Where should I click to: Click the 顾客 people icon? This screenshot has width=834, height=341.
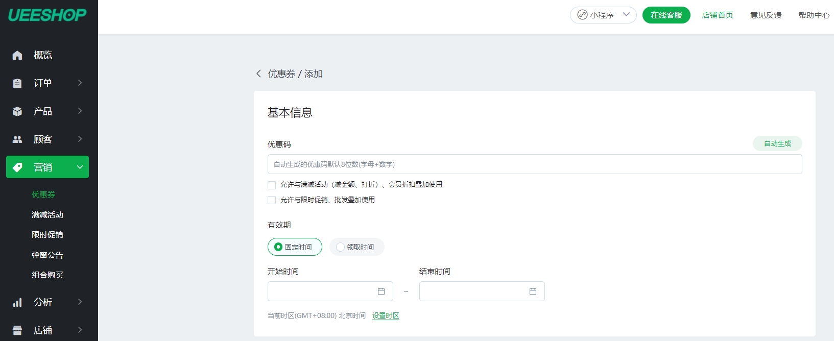tap(17, 139)
